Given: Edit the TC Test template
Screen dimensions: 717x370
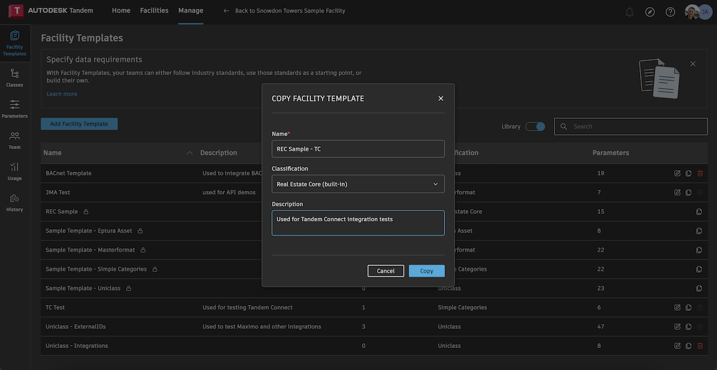Looking at the screenshot, I should 677,307.
